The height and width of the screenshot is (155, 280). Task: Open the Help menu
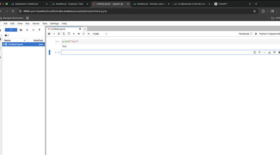pyautogui.click(x=64, y=23)
